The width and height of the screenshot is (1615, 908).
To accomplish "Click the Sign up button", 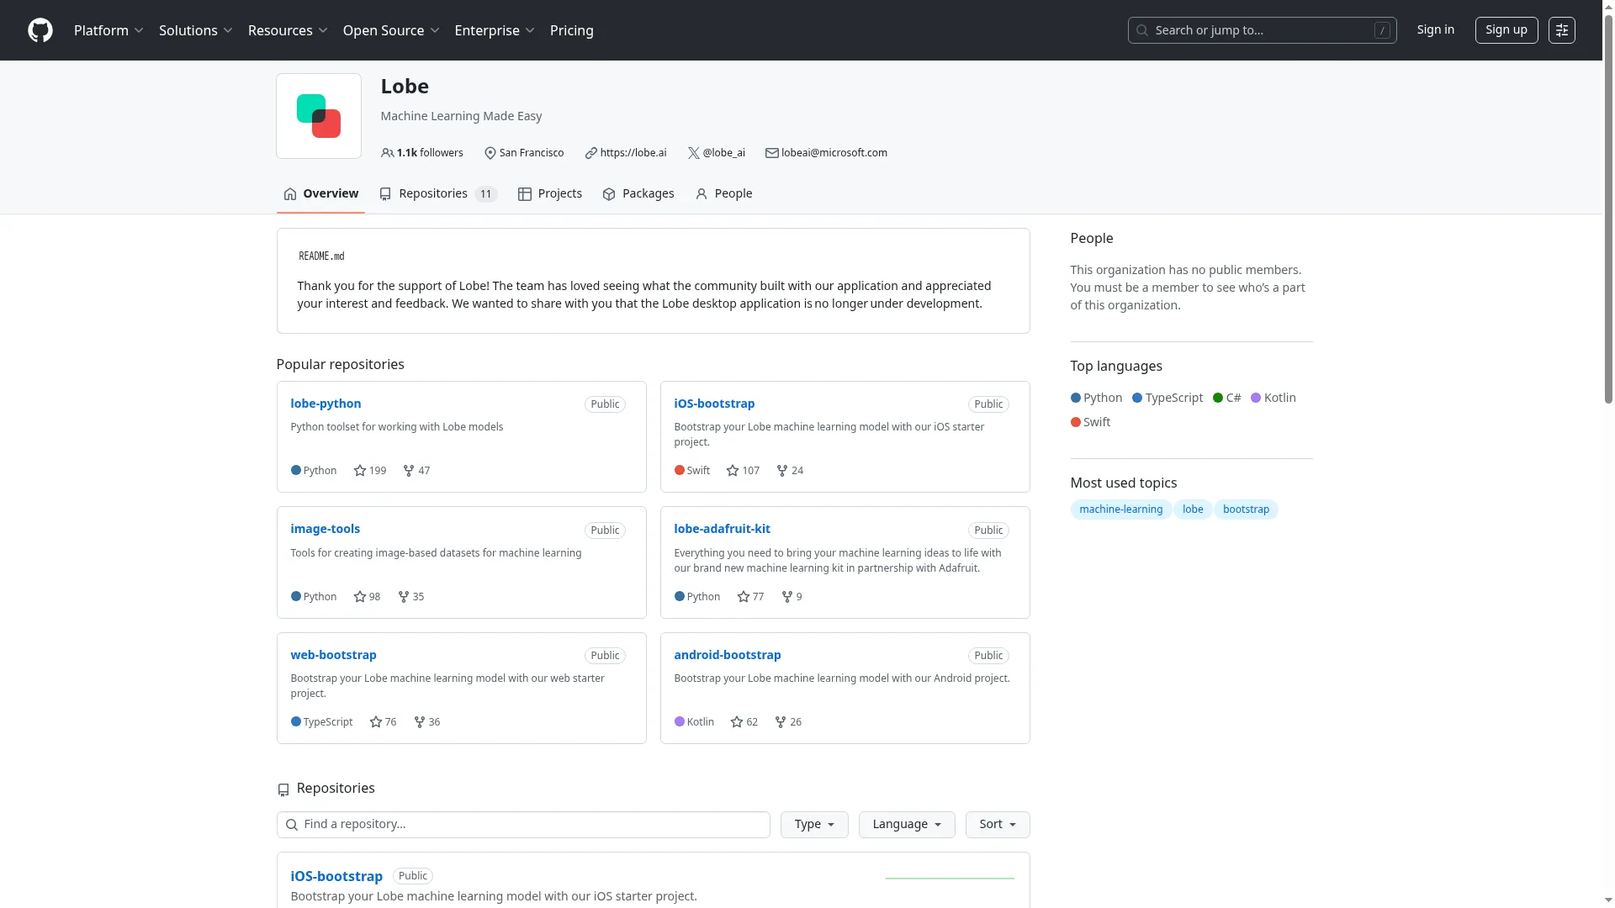I will click(1506, 30).
